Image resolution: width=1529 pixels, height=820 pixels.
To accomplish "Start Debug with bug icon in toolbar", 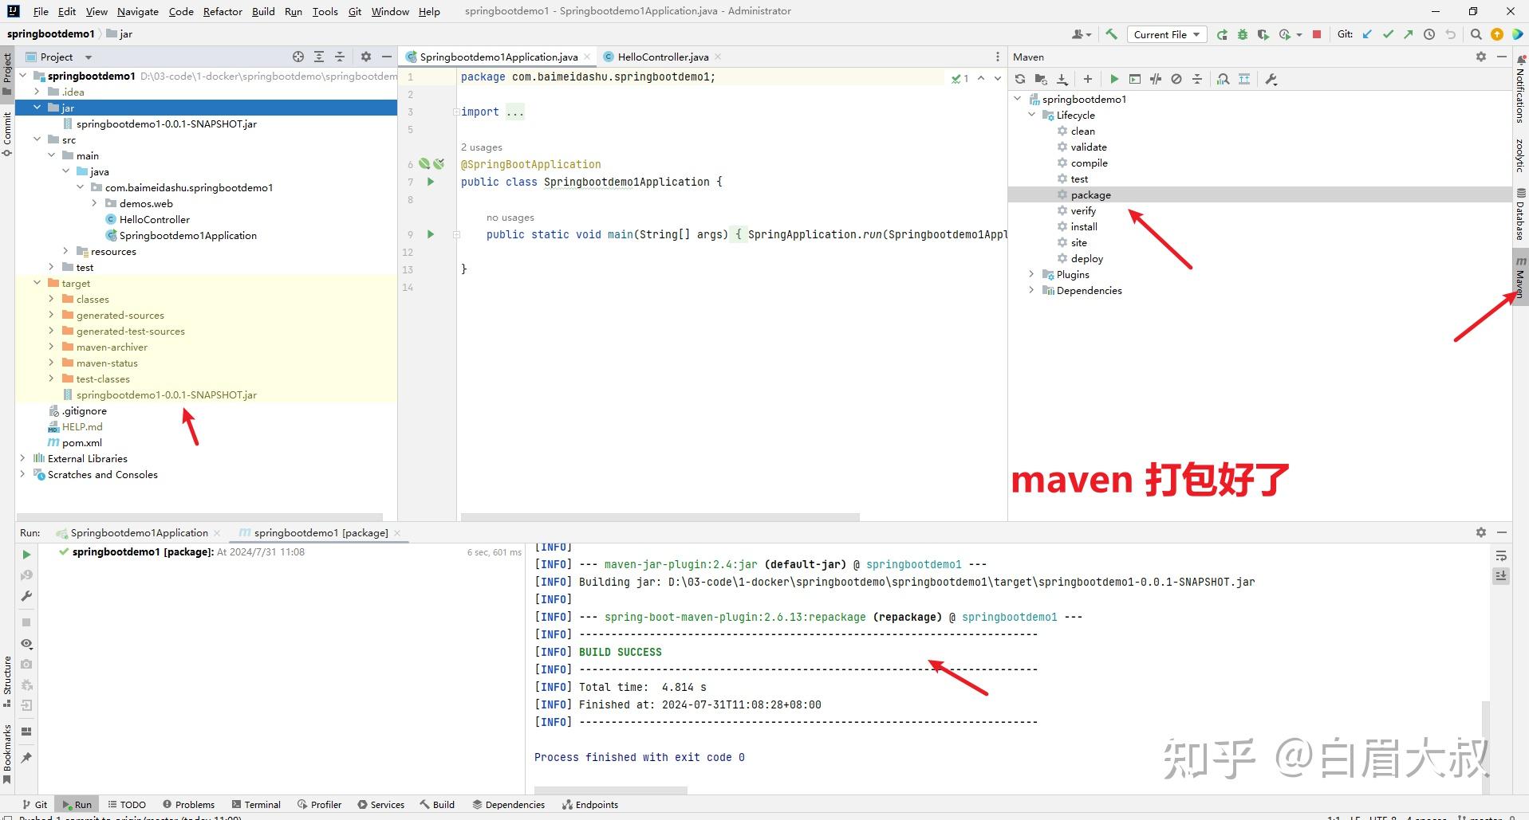I will [1241, 34].
